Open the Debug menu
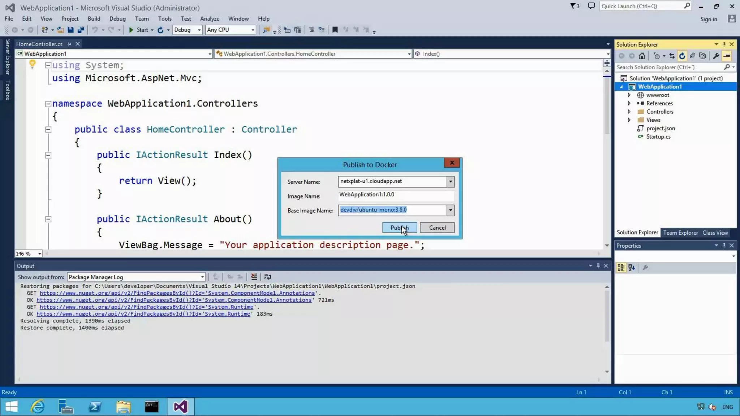This screenshot has height=416, width=740. pyautogui.click(x=117, y=19)
